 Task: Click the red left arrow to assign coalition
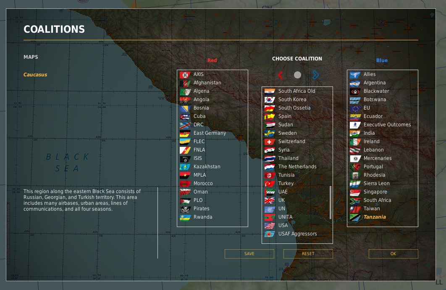281,75
